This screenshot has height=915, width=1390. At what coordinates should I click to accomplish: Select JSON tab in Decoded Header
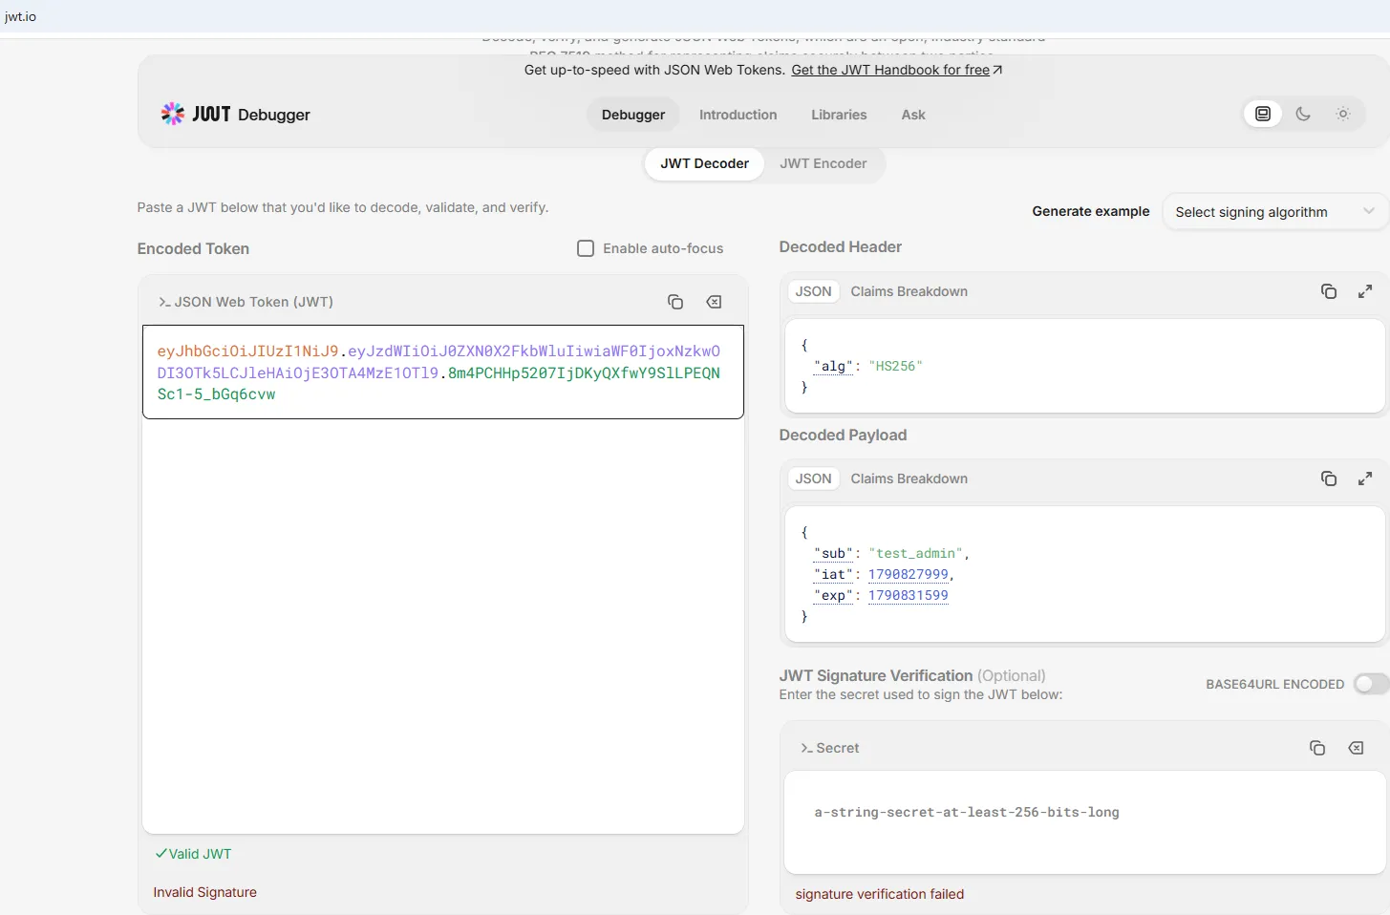[x=814, y=291]
